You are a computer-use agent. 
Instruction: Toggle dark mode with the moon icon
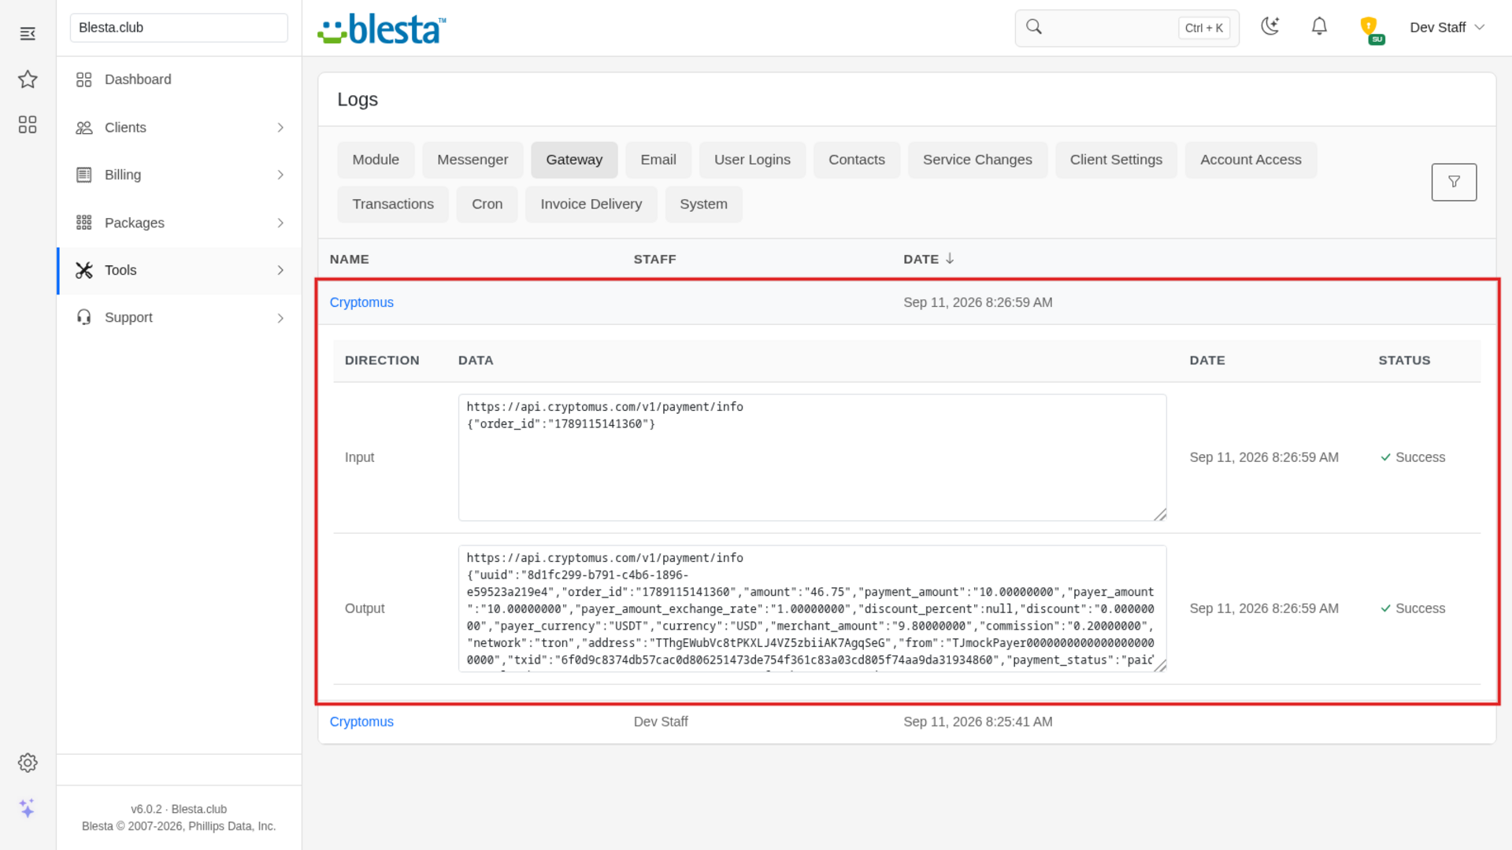pyautogui.click(x=1269, y=27)
